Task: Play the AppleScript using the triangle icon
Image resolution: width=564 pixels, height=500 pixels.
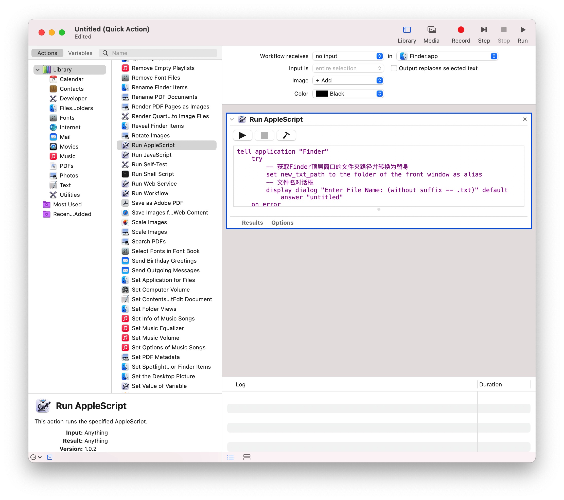Action: 242,135
